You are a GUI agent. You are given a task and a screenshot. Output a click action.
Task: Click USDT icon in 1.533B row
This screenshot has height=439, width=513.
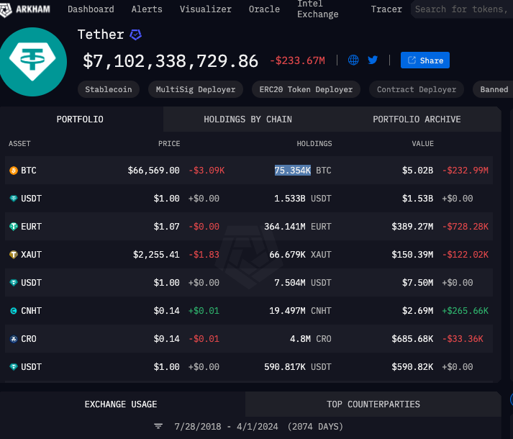14,199
